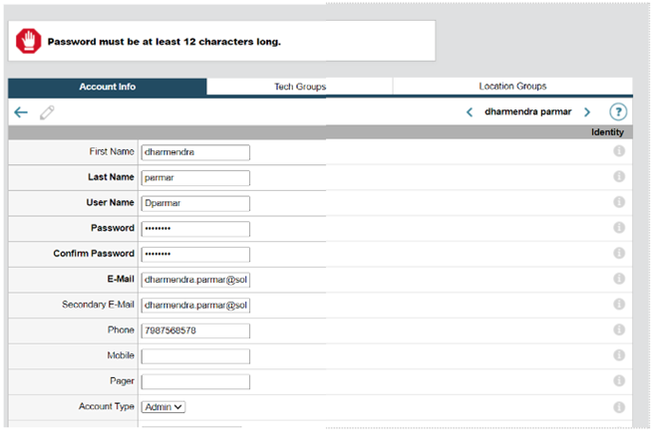Click the info icon in Confirm Password row
This screenshot has height=433, width=653.
coord(619,253)
